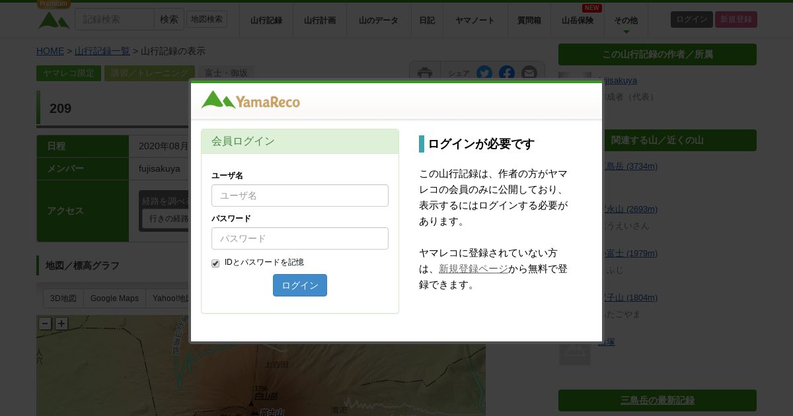Viewport: 793px width, 416px height.
Task: Click header ログイン button
Action: click(692, 19)
